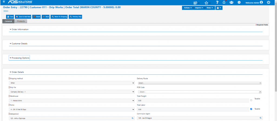Search Commission Agent with magnifier icon
The width and height of the screenshot is (277, 121).
[260, 118]
